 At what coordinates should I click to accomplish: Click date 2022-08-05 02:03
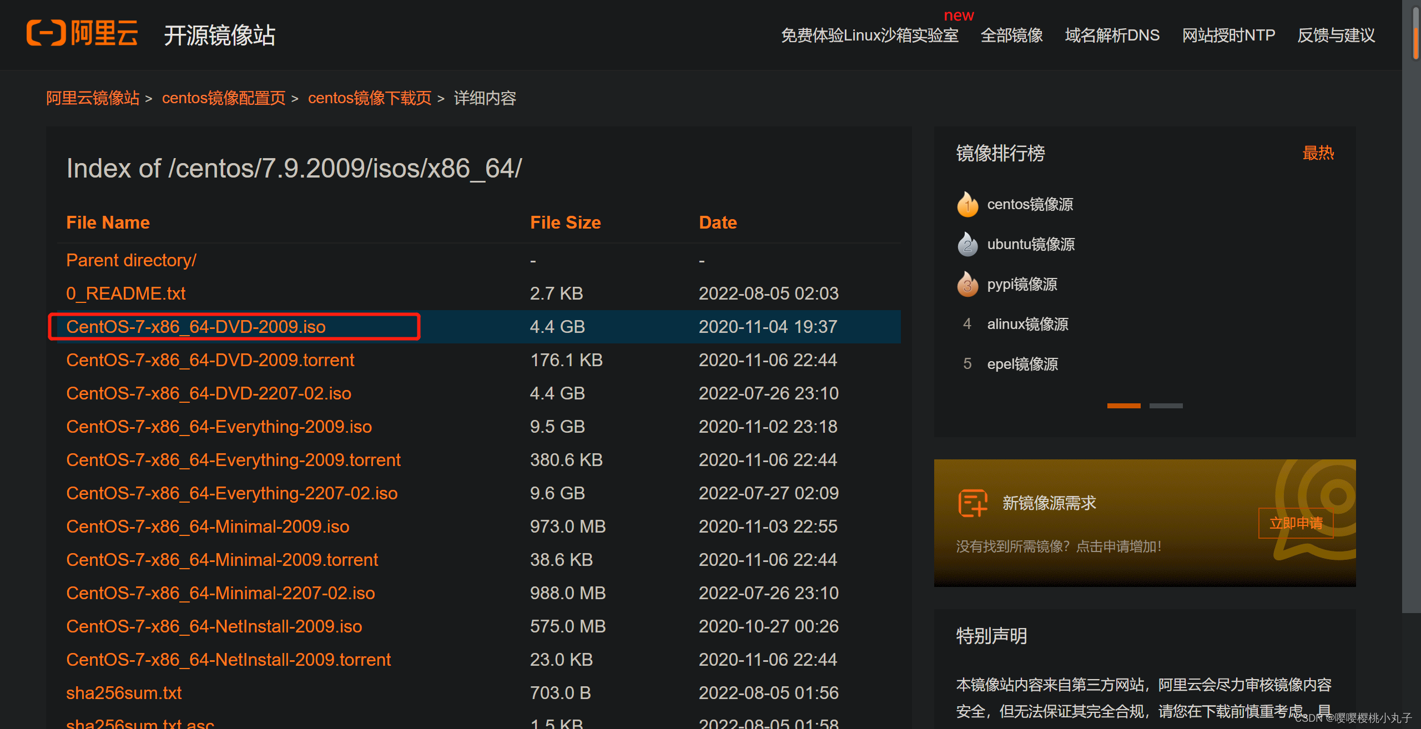[x=768, y=293]
